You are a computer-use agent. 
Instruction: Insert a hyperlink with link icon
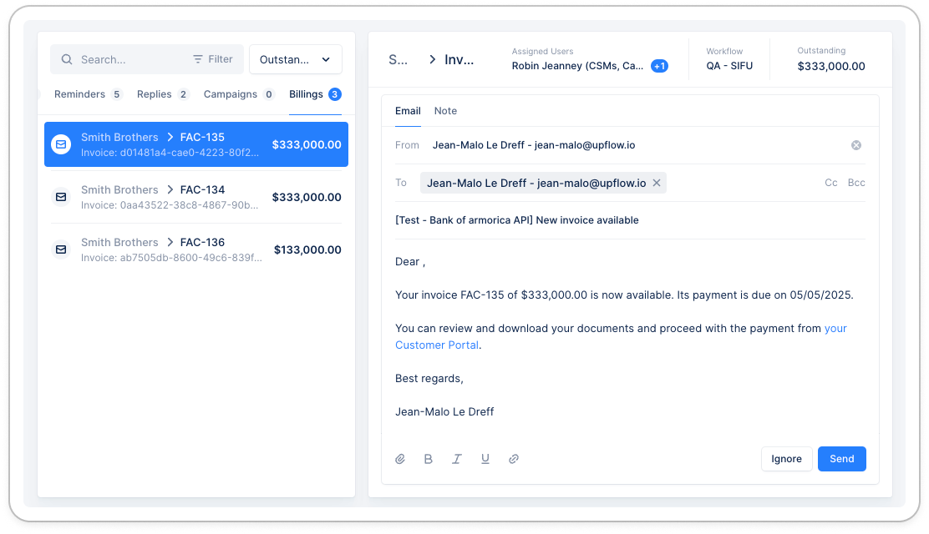514,459
